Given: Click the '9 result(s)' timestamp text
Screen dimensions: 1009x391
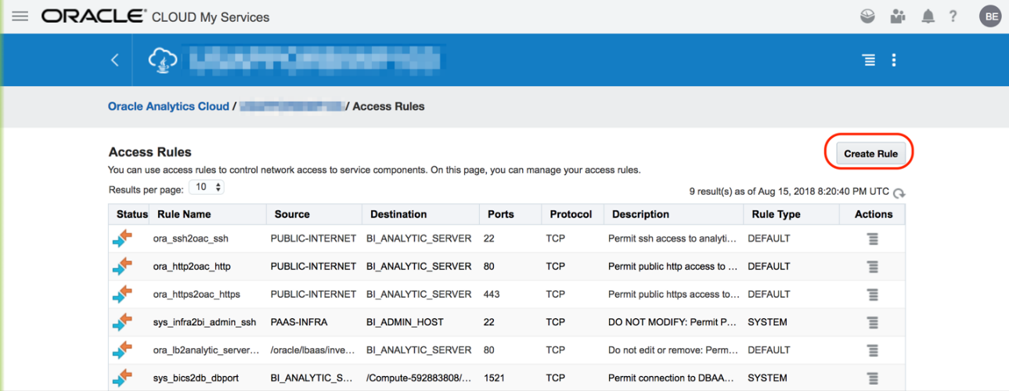Looking at the screenshot, I should click(x=789, y=192).
